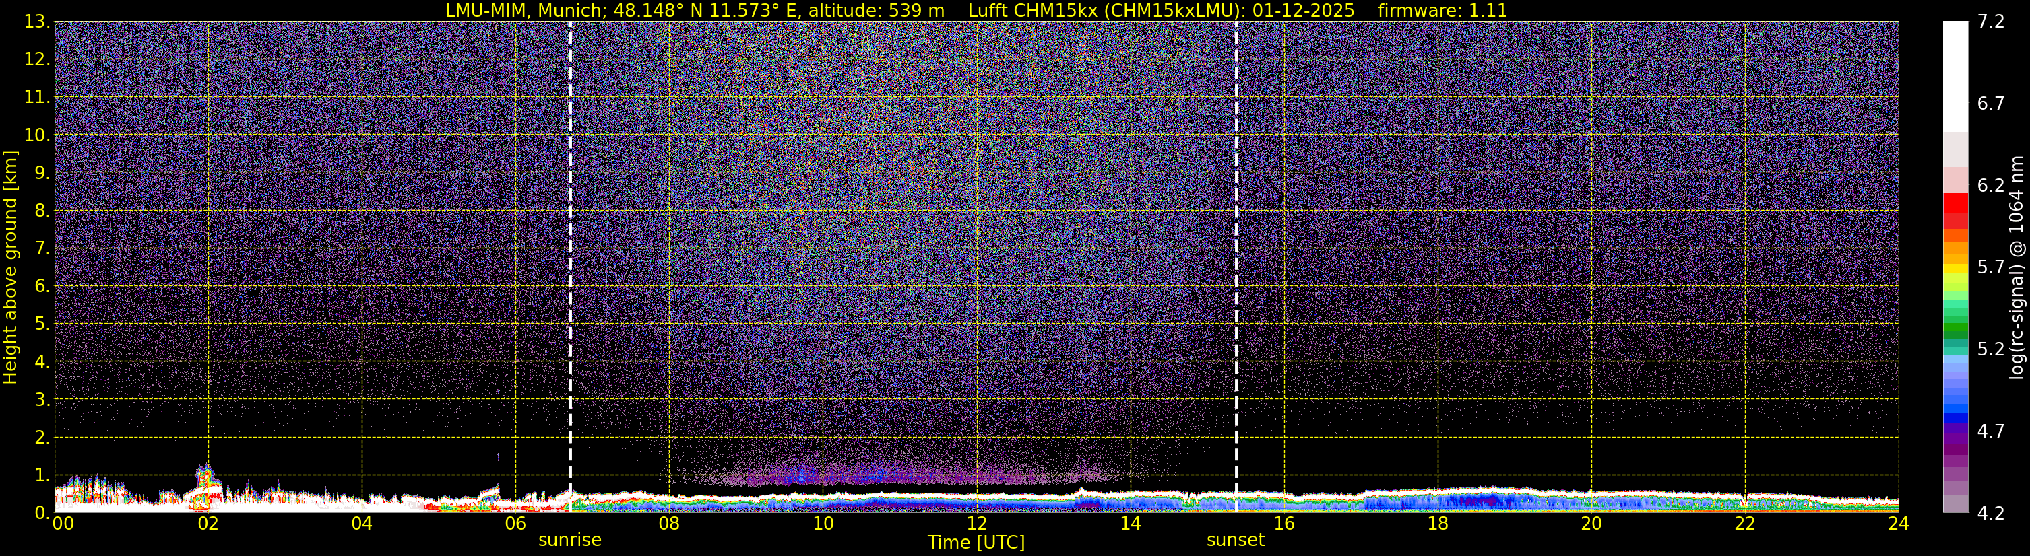Click the time-axis tick label "18"
The width and height of the screenshot is (2030, 556).
click(1437, 524)
